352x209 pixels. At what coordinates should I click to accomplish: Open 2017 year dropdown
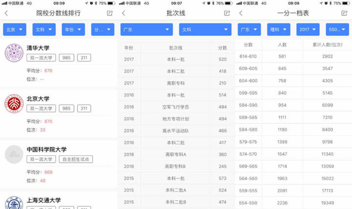tap(308, 29)
